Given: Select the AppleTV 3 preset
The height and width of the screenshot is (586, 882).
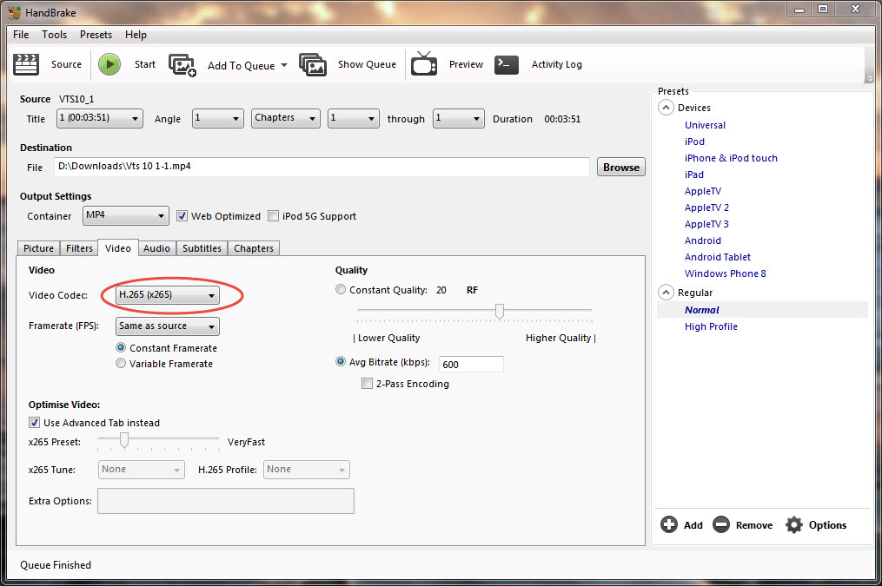Looking at the screenshot, I should [x=706, y=224].
